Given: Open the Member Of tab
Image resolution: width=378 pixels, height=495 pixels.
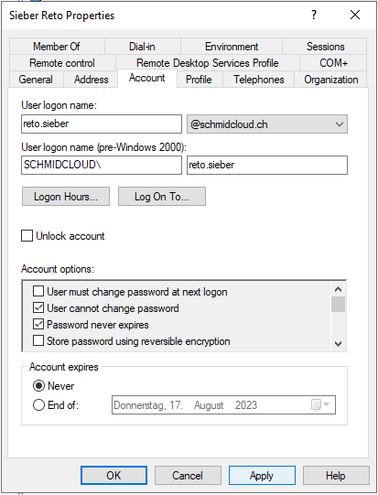Looking at the screenshot, I should tap(57, 47).
